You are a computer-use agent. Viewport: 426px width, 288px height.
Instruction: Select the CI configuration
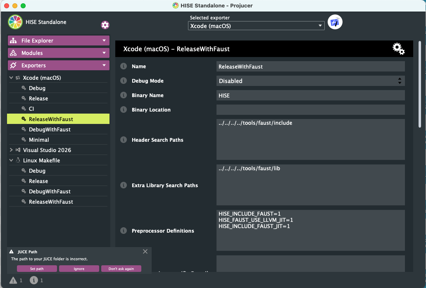click(58, 109)
